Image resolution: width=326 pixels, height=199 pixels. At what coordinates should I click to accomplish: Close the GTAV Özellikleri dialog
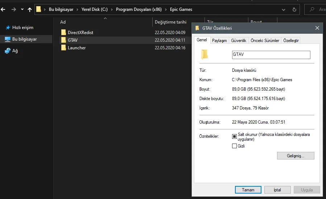coord(317,28)
